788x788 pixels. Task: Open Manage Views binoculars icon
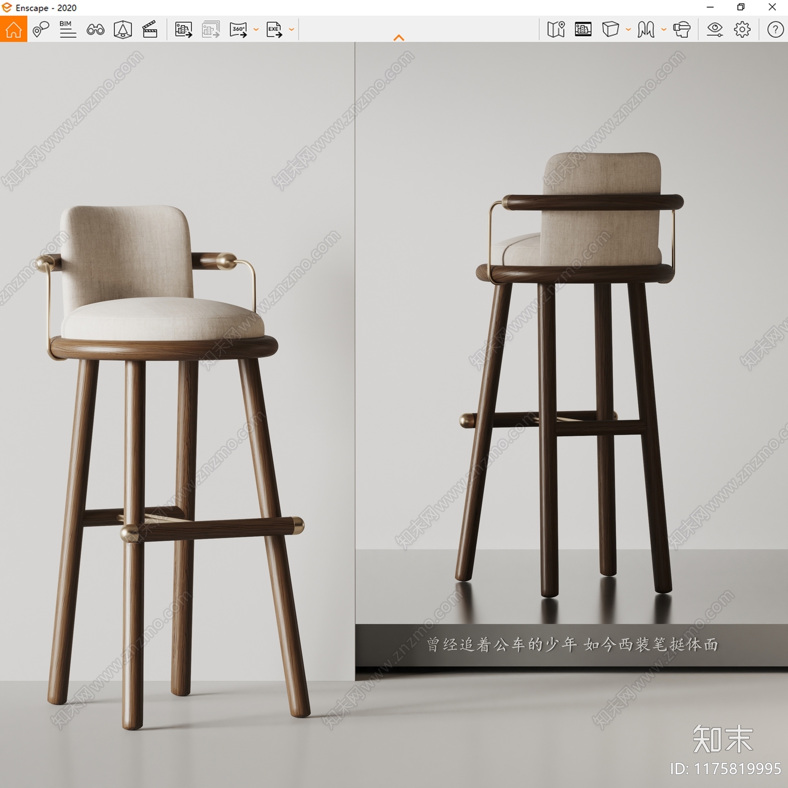coord(96,30)
